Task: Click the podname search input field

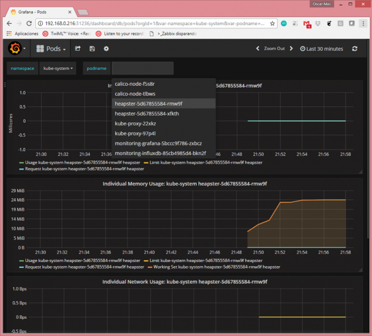Action: point(143,68)
